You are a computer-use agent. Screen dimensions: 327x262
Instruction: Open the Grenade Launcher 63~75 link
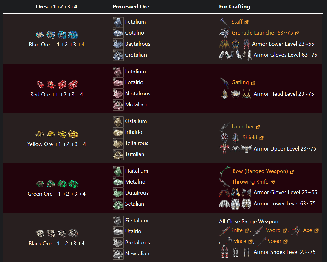[265, 33]
